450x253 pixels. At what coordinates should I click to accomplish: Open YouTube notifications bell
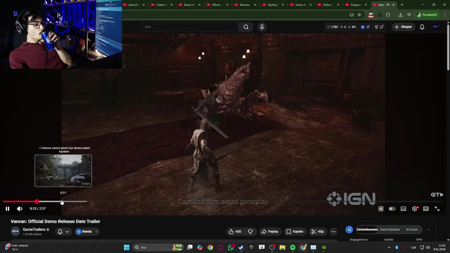point(422,27)
